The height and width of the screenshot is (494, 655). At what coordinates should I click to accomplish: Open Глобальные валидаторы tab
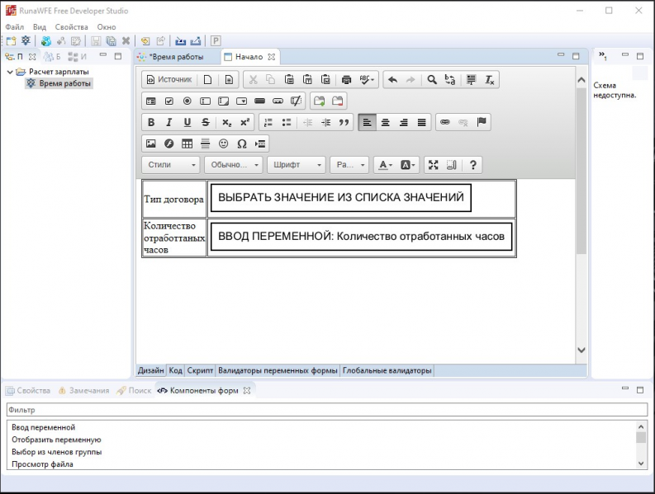point(387,370)
